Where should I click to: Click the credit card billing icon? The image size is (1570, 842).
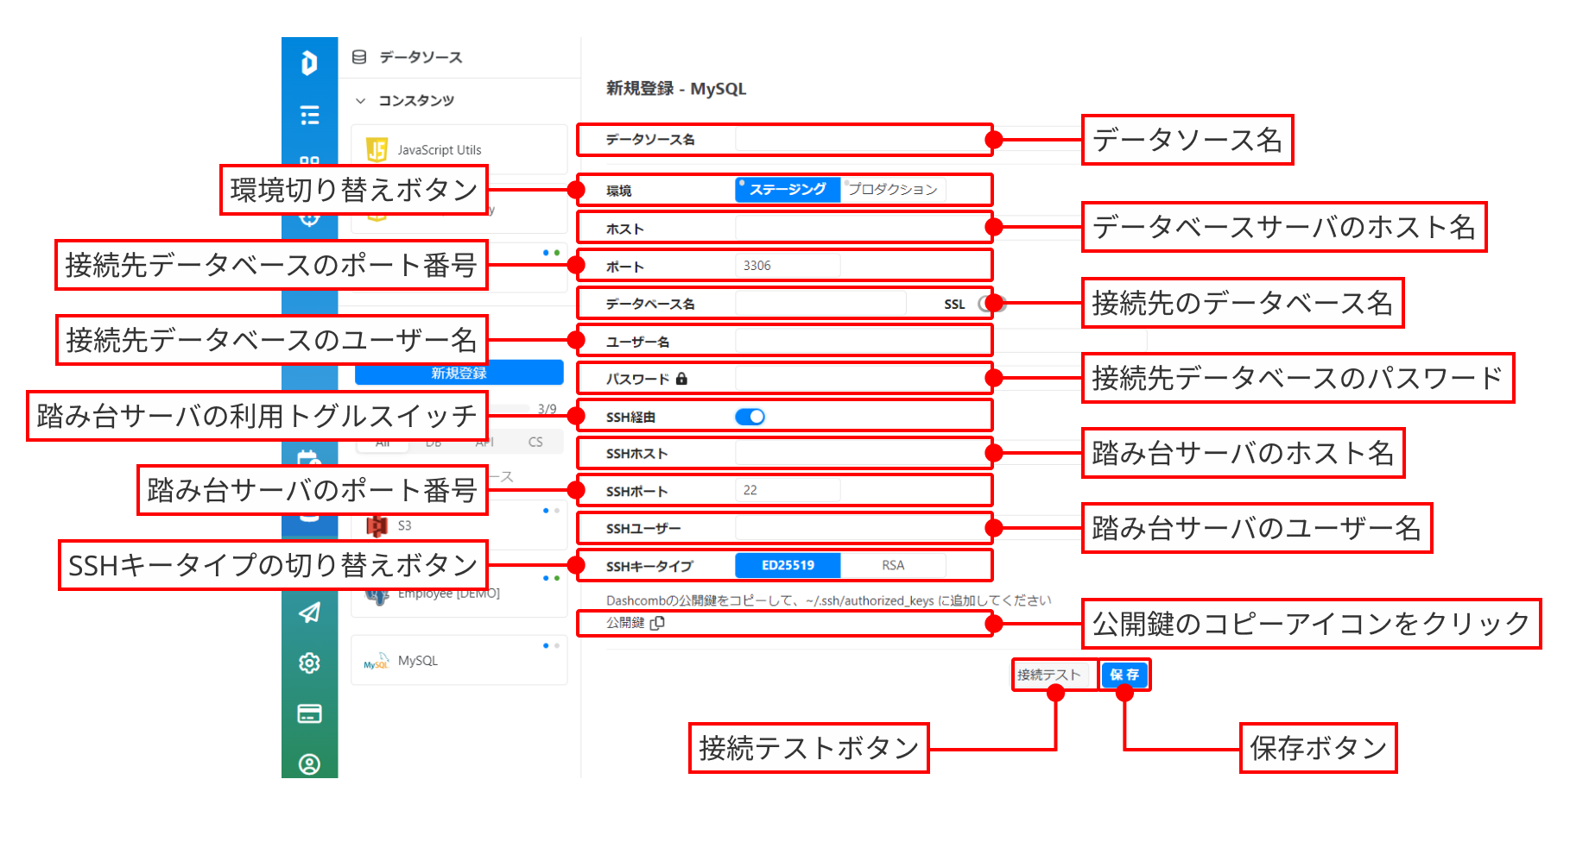tap(309, 713)
